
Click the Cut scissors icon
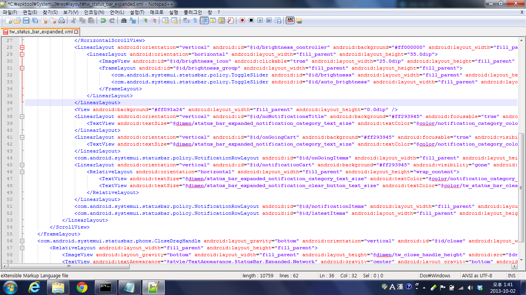pyautogui.click(x=73, y=20)
